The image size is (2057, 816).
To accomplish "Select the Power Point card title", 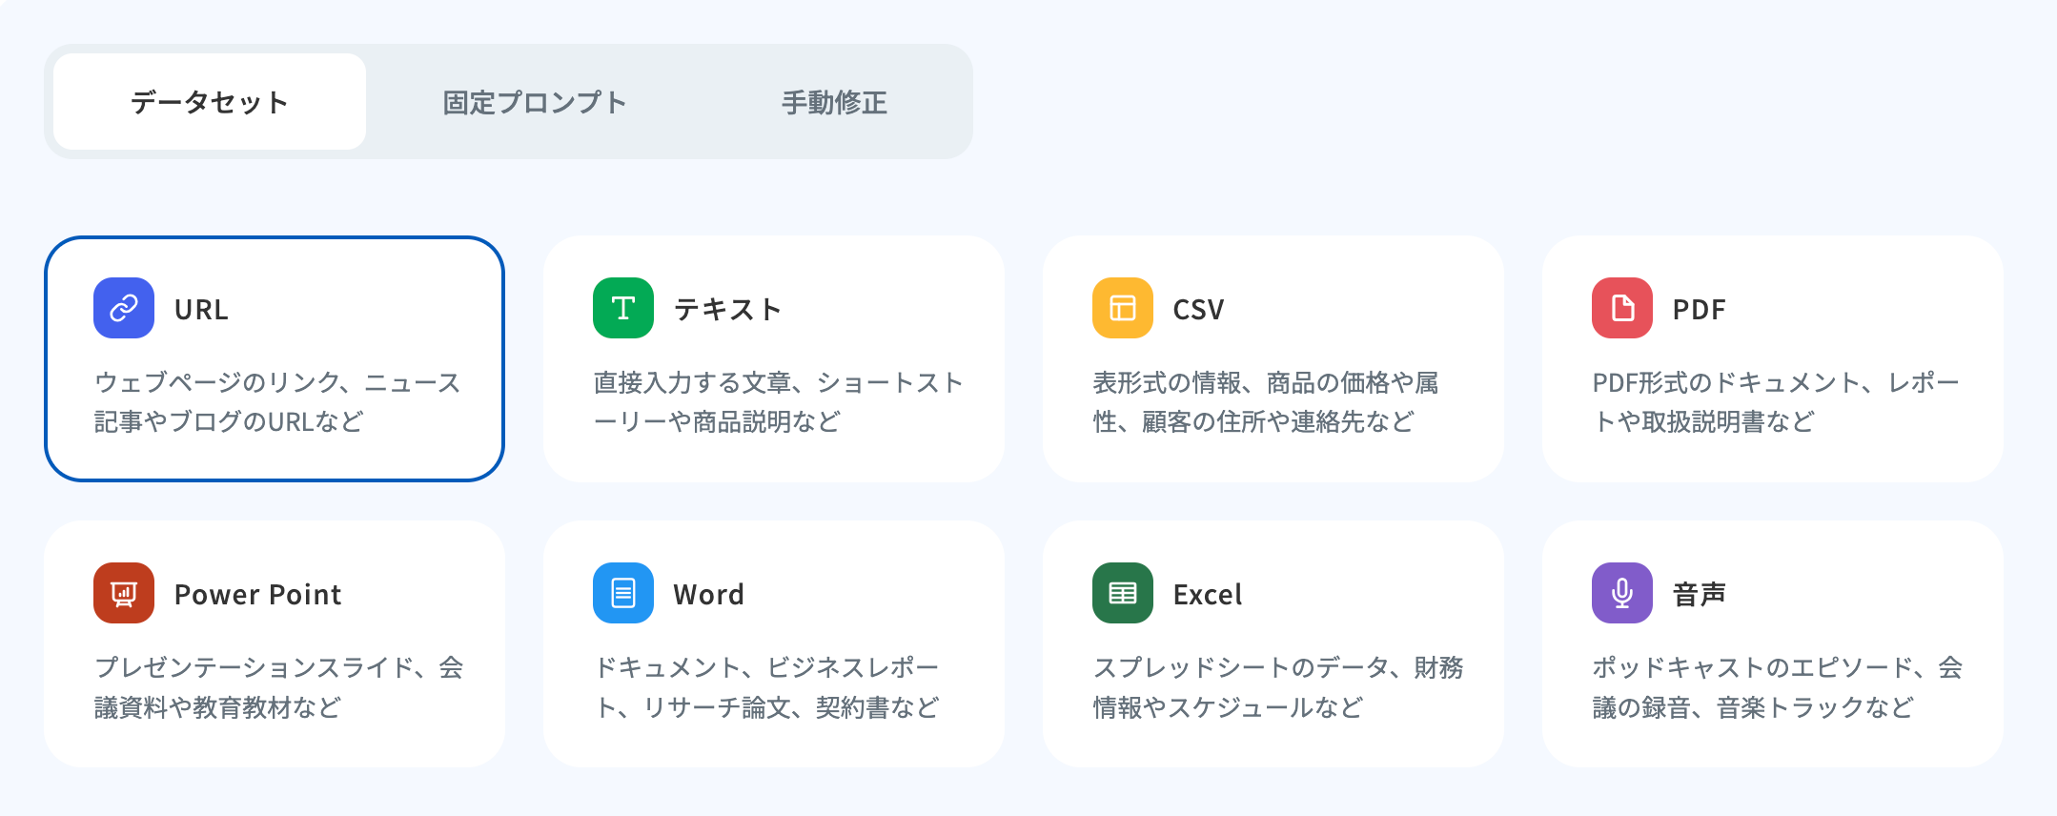I will tap(257, 595).
